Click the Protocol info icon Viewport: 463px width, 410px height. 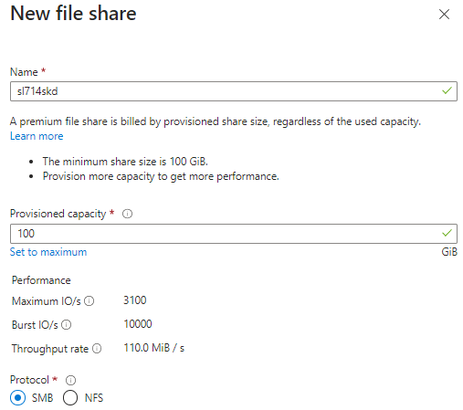pyautogui.click(x=70, y=380)
